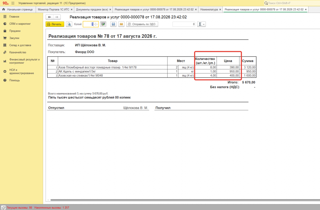320x210 pixels.
Task: Increase copies with stepper up arrow
Action: click(96, 23)
